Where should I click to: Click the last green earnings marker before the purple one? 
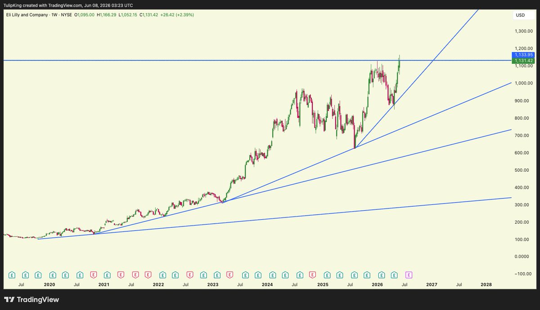(394, 275)
